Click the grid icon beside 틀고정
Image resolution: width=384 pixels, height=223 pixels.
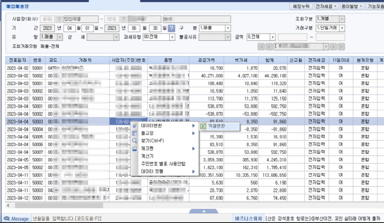click(135, 133)
